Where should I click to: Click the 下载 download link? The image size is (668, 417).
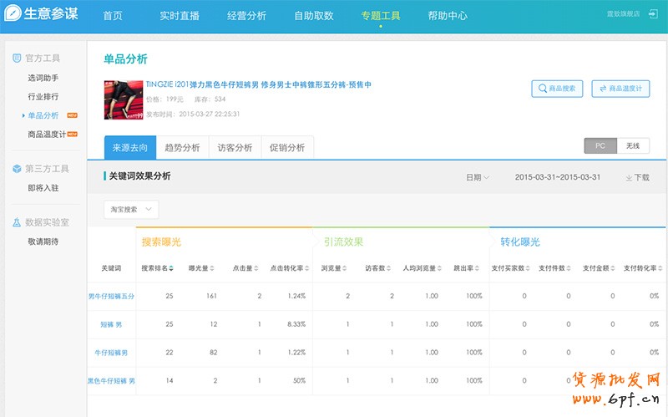pyautogui.click(x=637, y=177)
